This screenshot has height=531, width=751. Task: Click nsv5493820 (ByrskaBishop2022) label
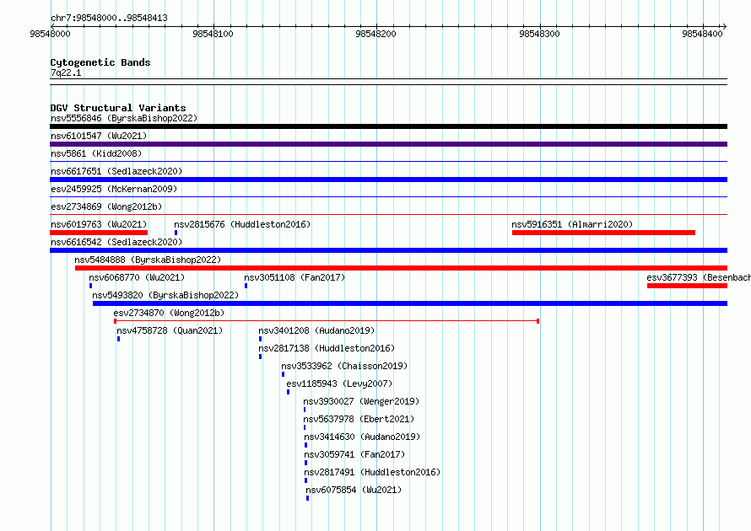(x=165, y=295)
